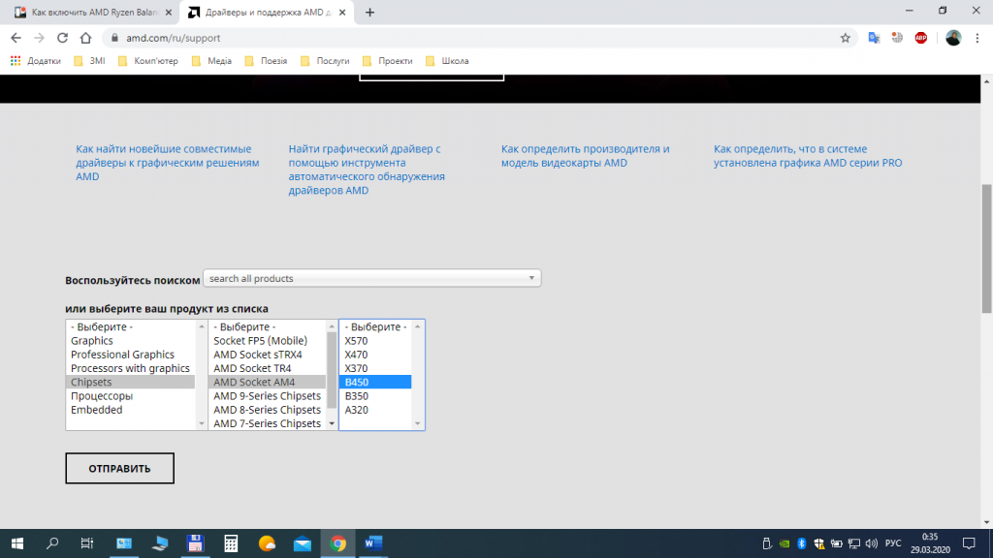This screenshot has height=558, width=993.
Task: Click the AdBlock Plus extension icon
Action: (x=919, y=37)
